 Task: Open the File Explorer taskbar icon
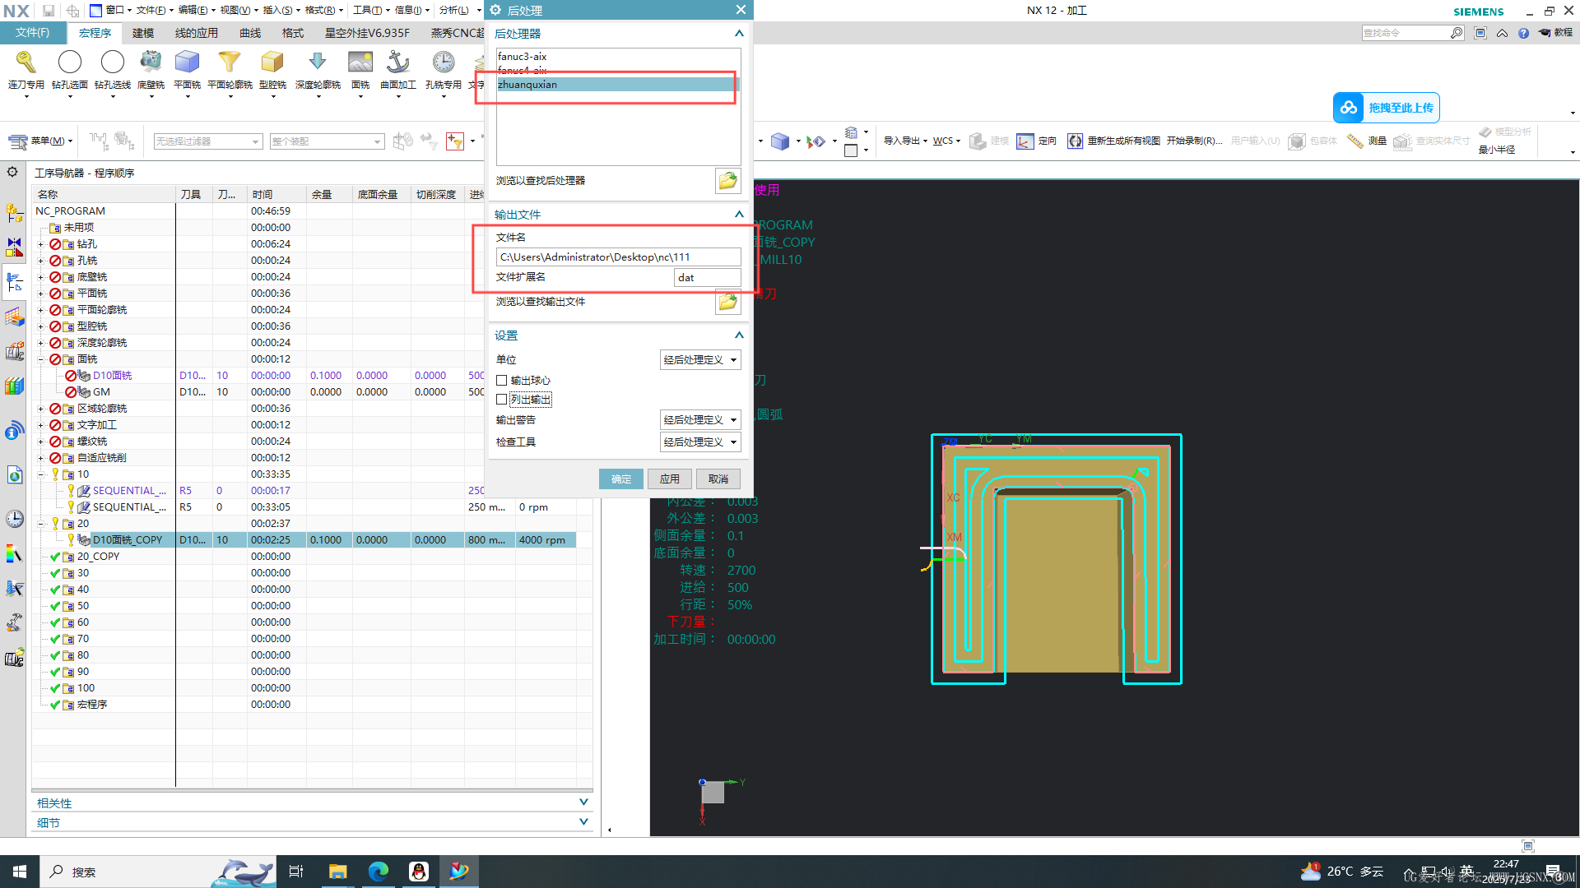[337, 872]
